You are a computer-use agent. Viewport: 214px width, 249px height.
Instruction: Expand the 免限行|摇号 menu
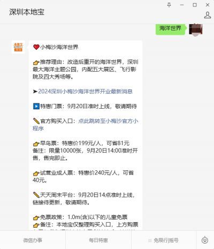click(163, 240)
